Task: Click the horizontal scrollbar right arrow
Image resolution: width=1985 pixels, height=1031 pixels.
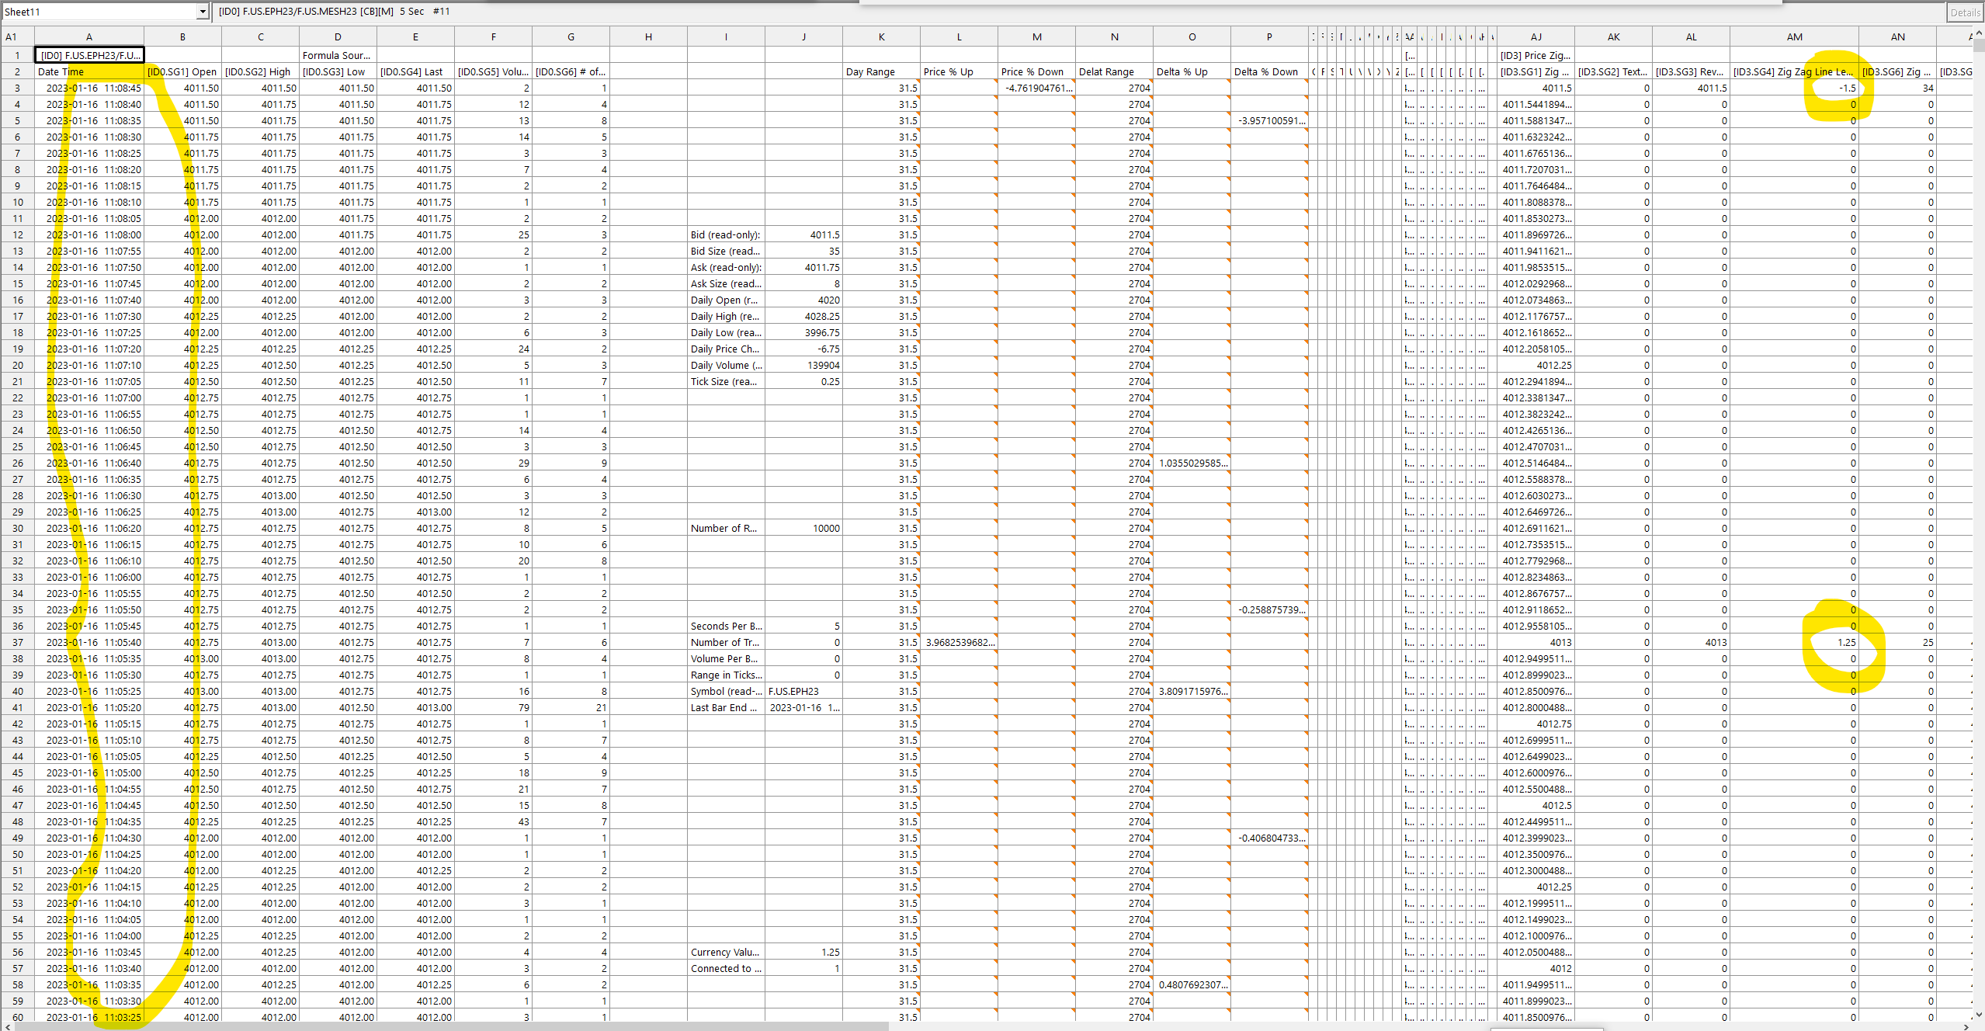Action: (x=1966, y=1026)
